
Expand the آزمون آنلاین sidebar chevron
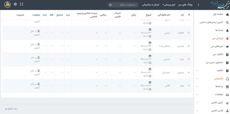(x=197, y=103)
